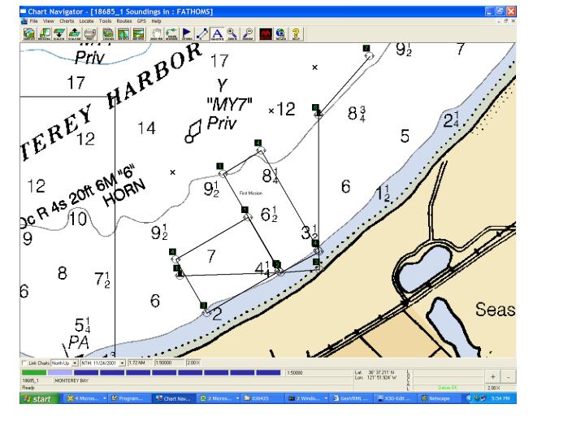
Task: Select the letter A annotation tool
Action: tap(216, 34)
